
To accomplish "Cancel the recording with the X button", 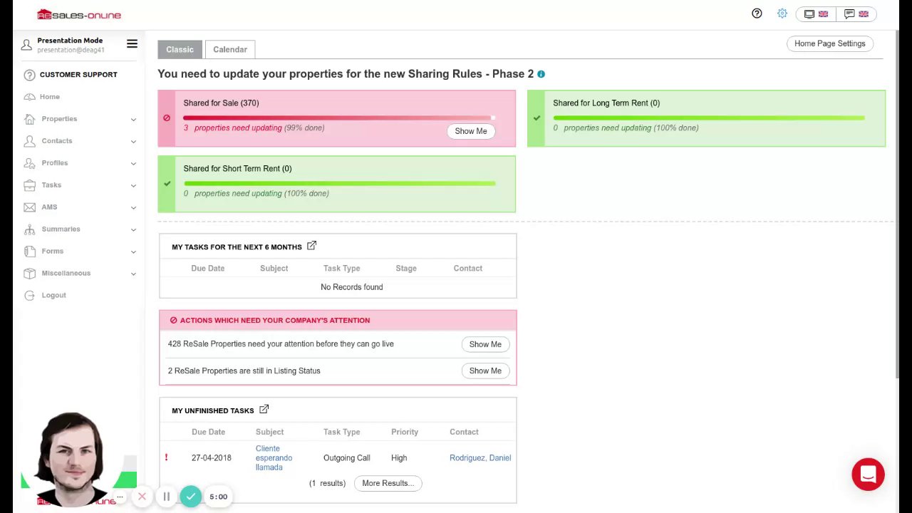I will click(142, 497).
